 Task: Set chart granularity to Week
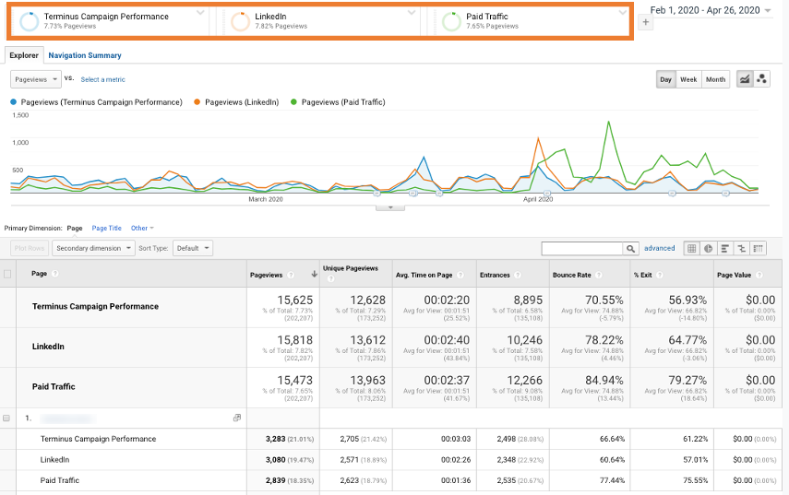[x=688, y=79]
